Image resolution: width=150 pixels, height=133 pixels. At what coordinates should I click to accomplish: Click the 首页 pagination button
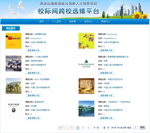61,128
